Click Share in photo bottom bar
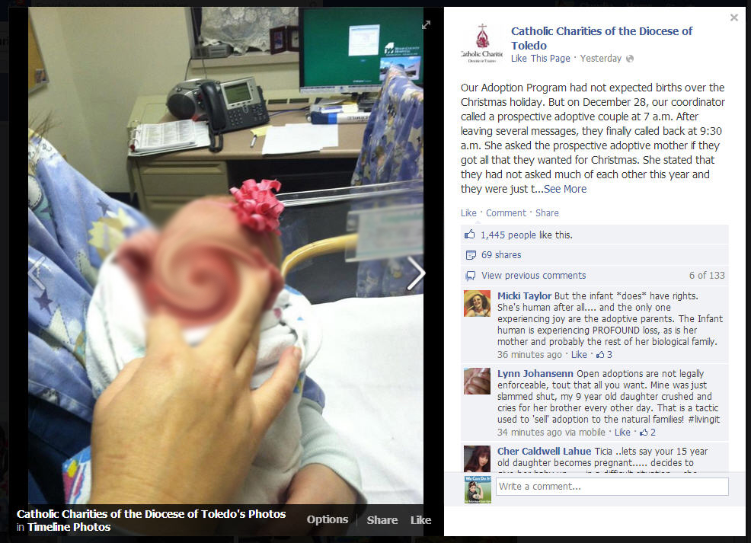Image resolution: width=751 pixels, height=543 pixels. 382,520
